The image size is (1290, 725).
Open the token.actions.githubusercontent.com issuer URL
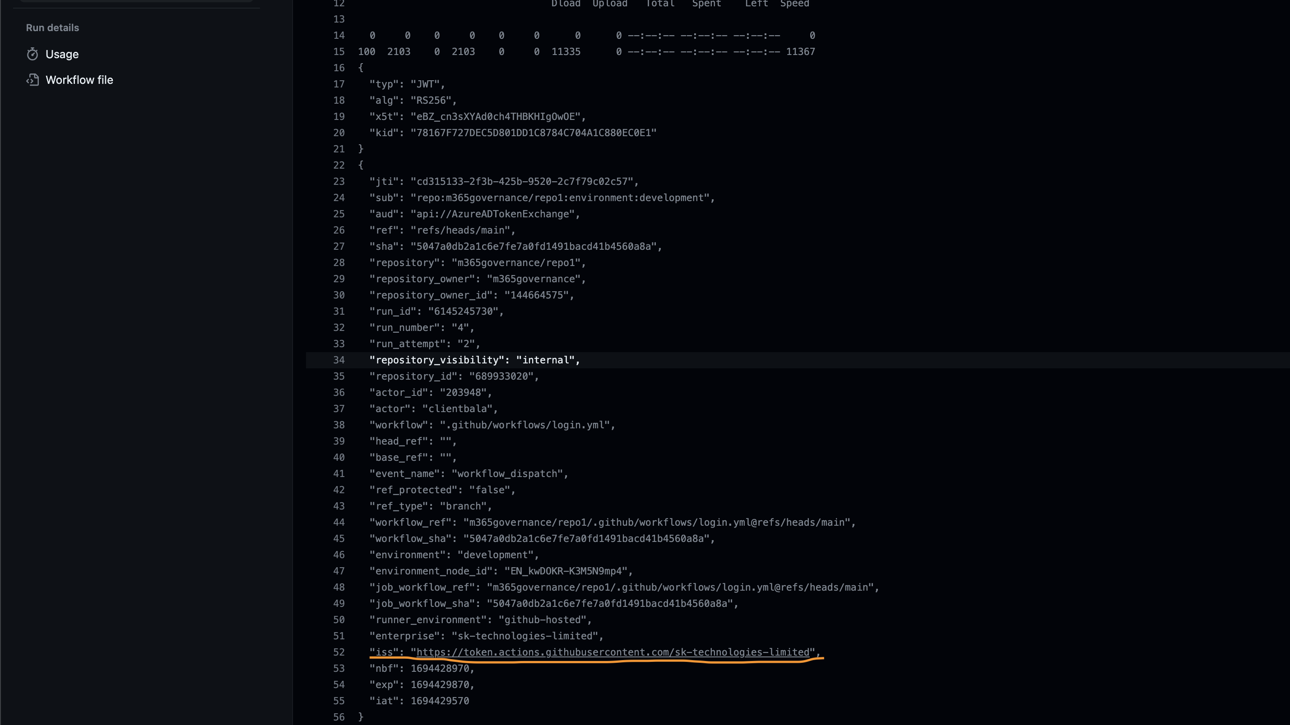point(613,652)
